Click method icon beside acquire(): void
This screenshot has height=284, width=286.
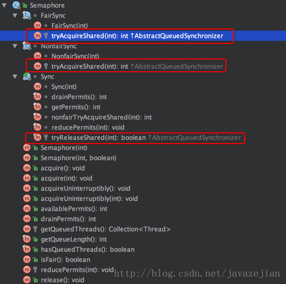pos(27,168)
